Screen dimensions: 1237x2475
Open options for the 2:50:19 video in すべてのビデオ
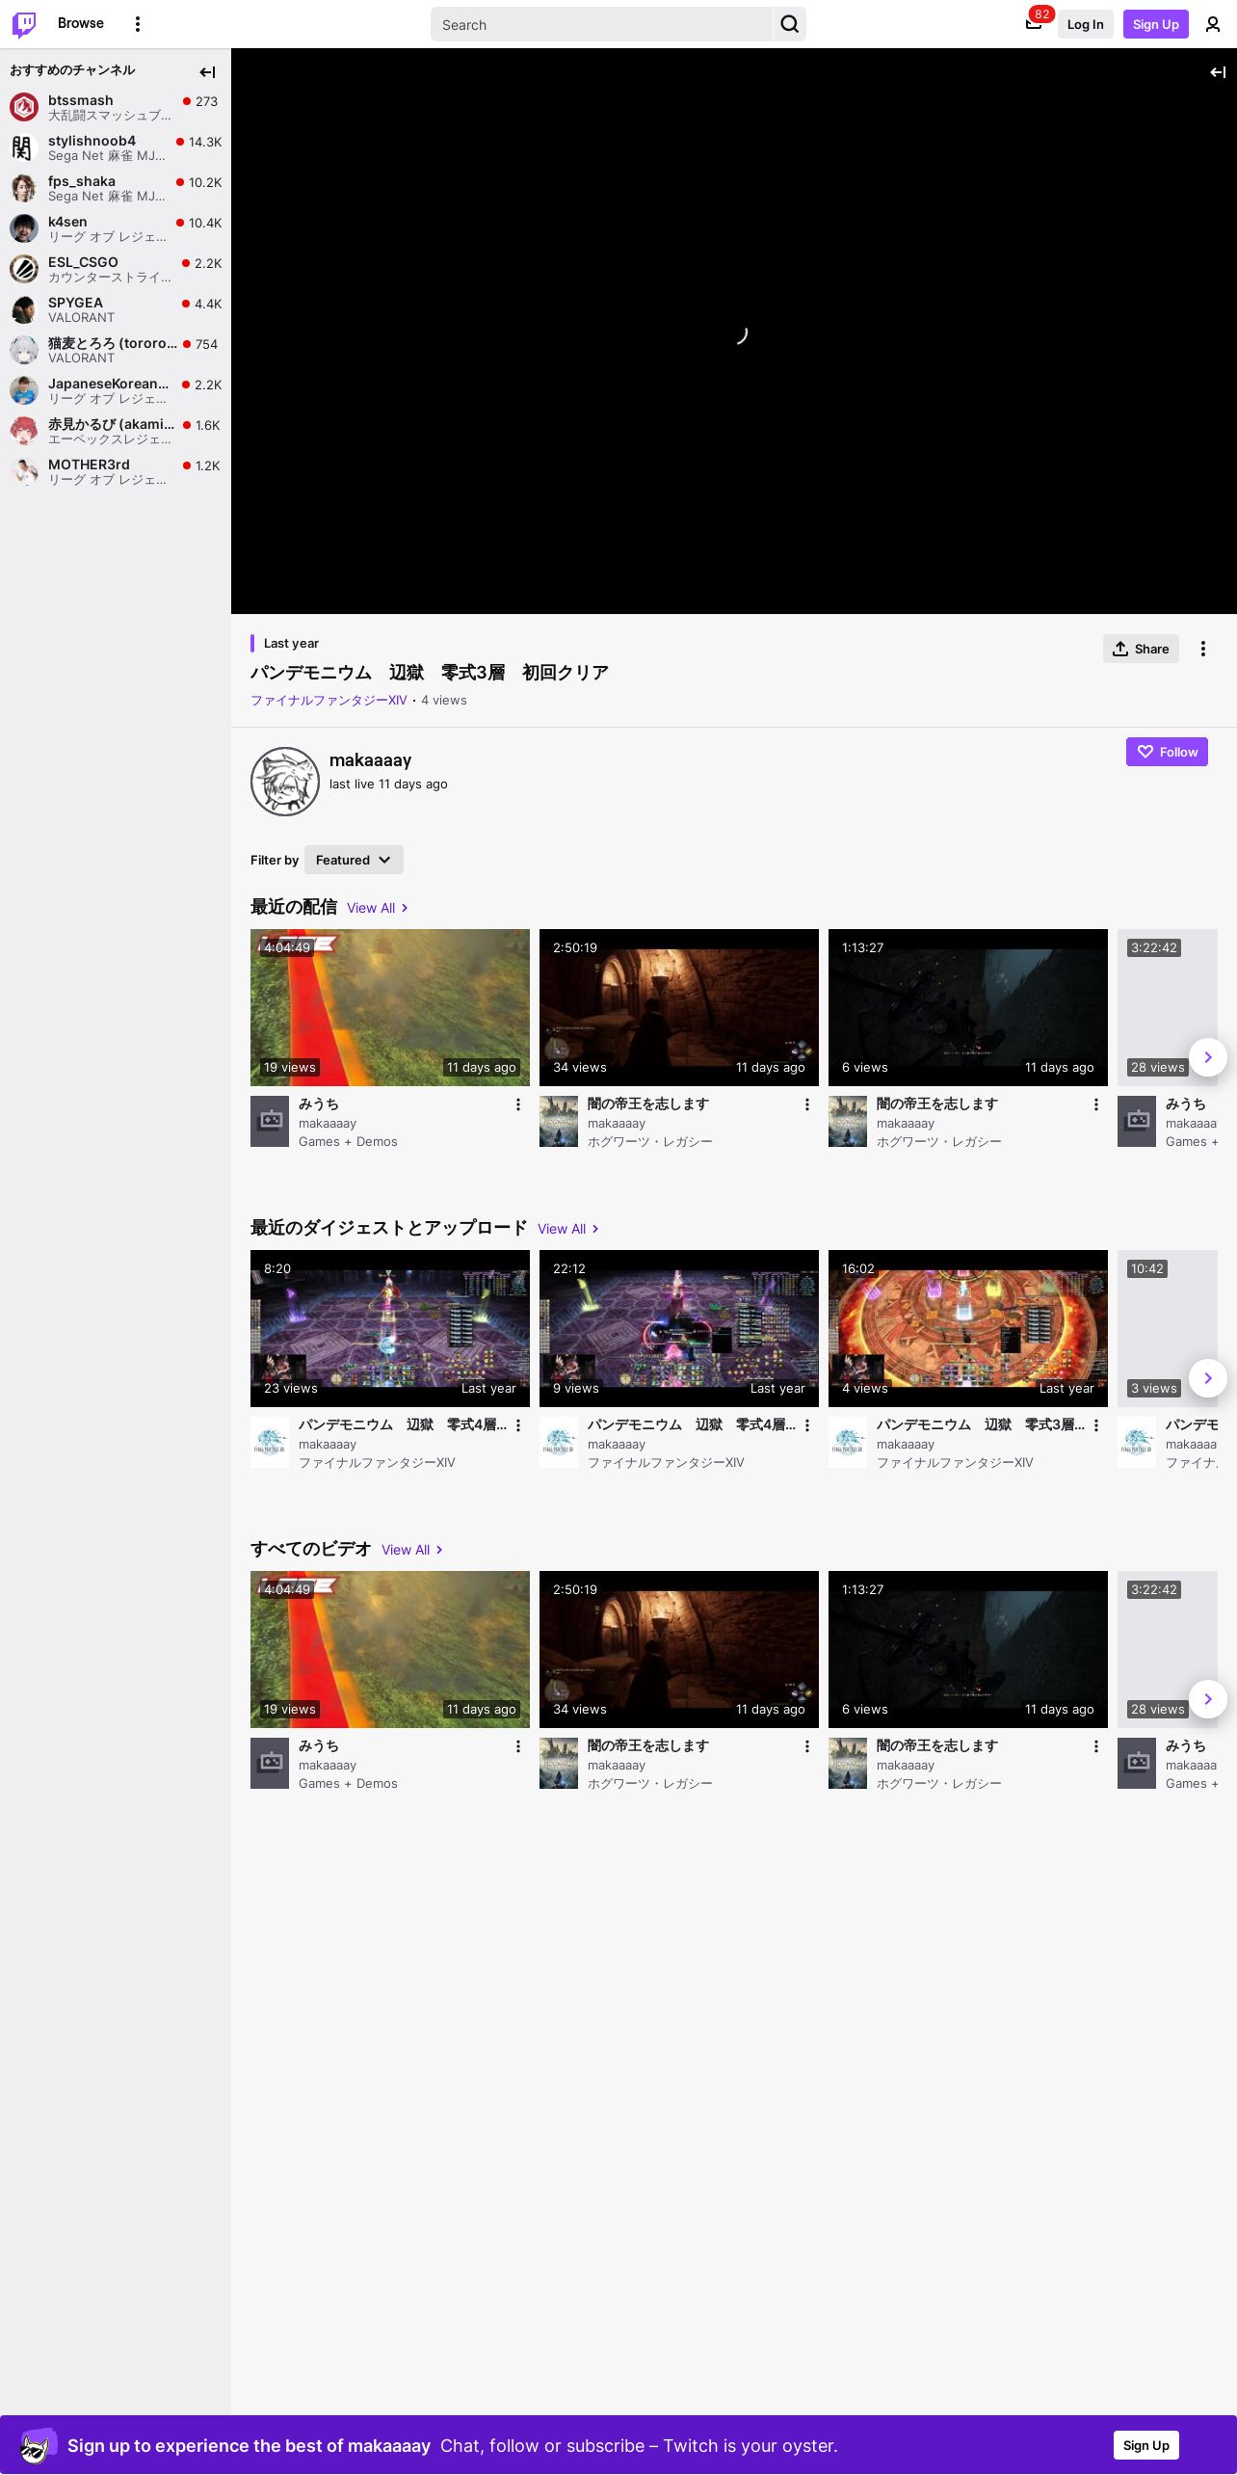[807, 1746]
